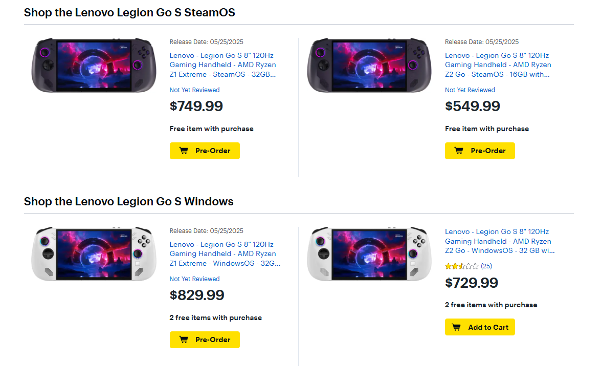602x381 pixels.
Task: Click the cart icon on the SteamOS Z1 Extreme Pre-Order button
Action: click(183, 151)
